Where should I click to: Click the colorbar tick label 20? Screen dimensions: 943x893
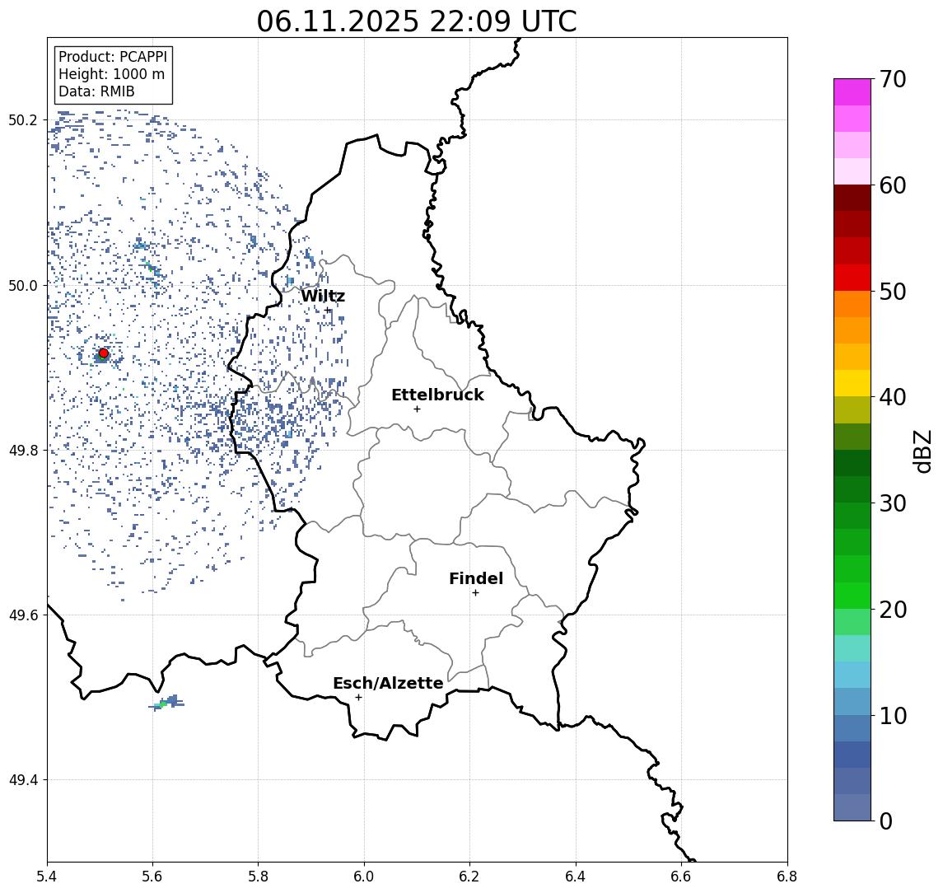pyautogui.click(x=893, y=609)
